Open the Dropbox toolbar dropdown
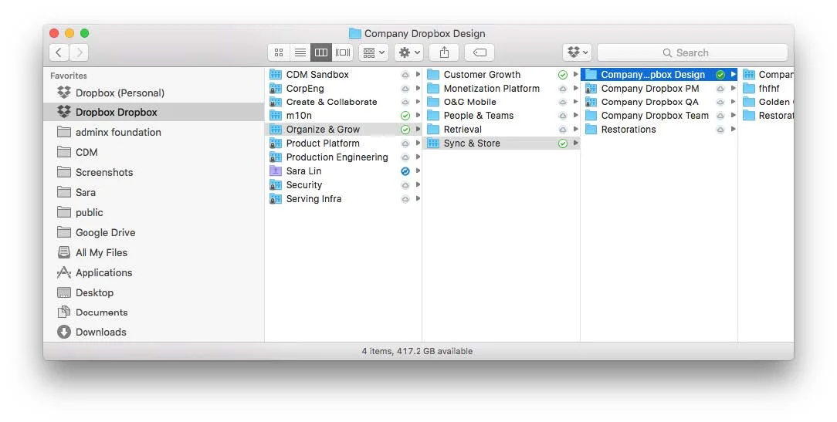 click(x=577, y=52)
